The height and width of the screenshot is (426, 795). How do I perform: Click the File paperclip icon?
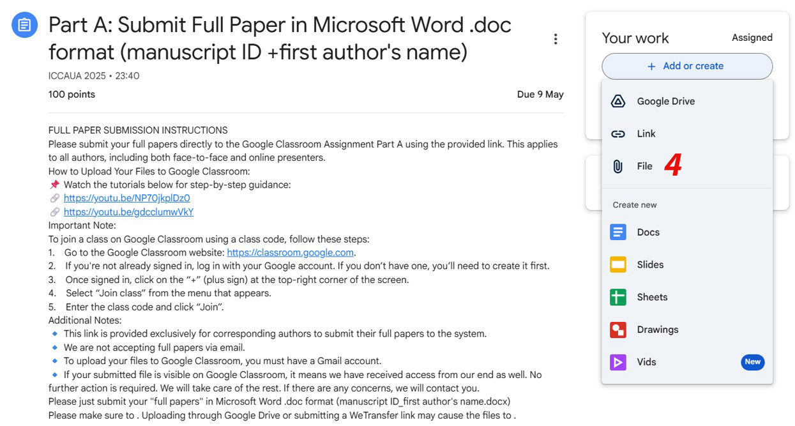click(617, 166)
